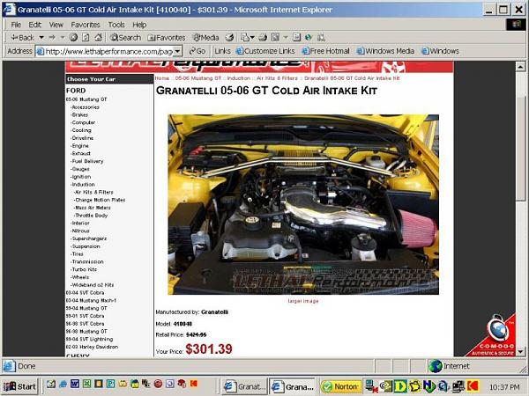Click the Comodo Authentic & Secure badge
Image resolution: width=529 pixels, height=396 pixels.
493,335
